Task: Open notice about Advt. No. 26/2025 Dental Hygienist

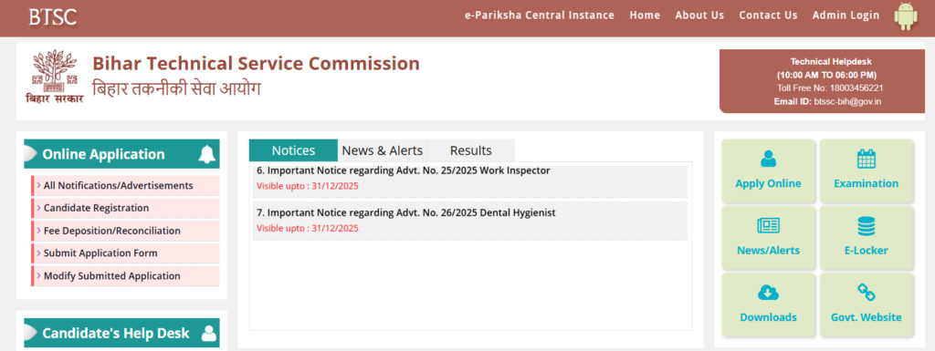Action: (x=406, y=213)
